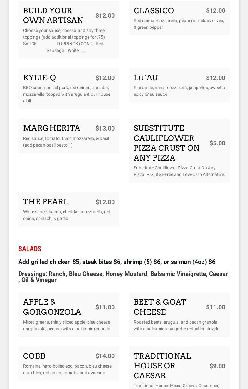Open Traditional House or Caesar salad
Viewport: 248px width, 389px height.
click(162, 366)
